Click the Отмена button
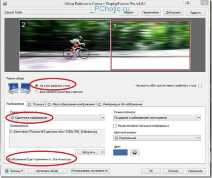 tap(173, 171)
